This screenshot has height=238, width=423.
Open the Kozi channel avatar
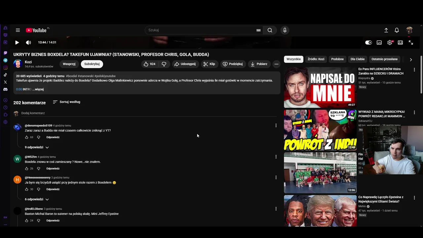point(18,64)
